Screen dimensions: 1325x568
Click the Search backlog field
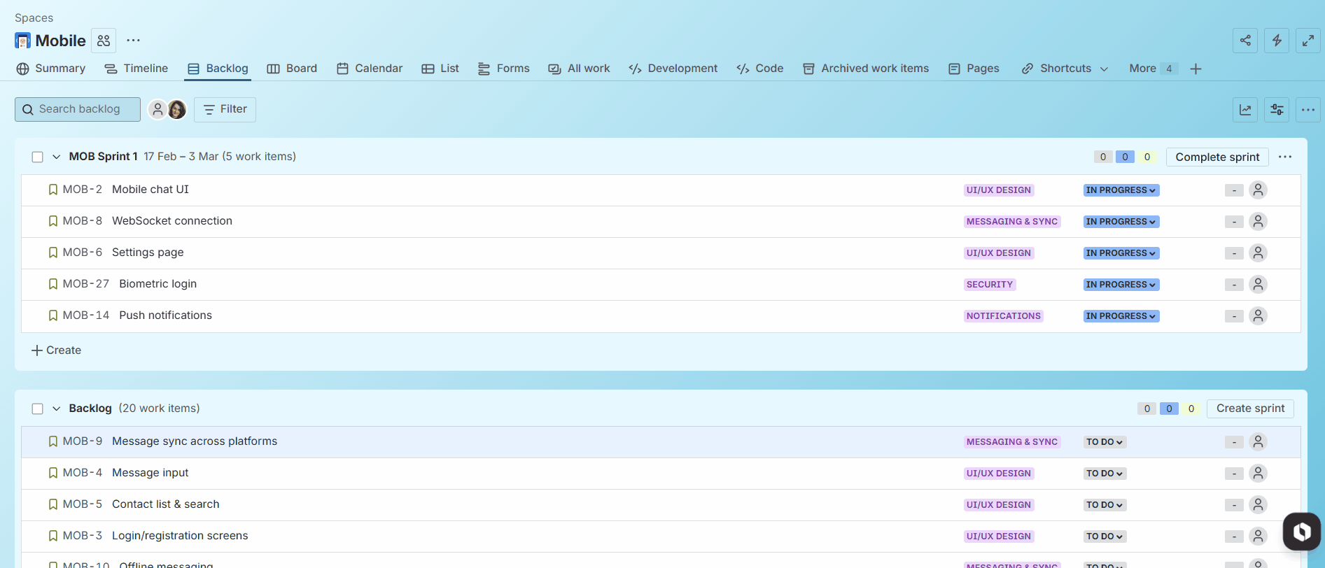[x=78, y=109]
